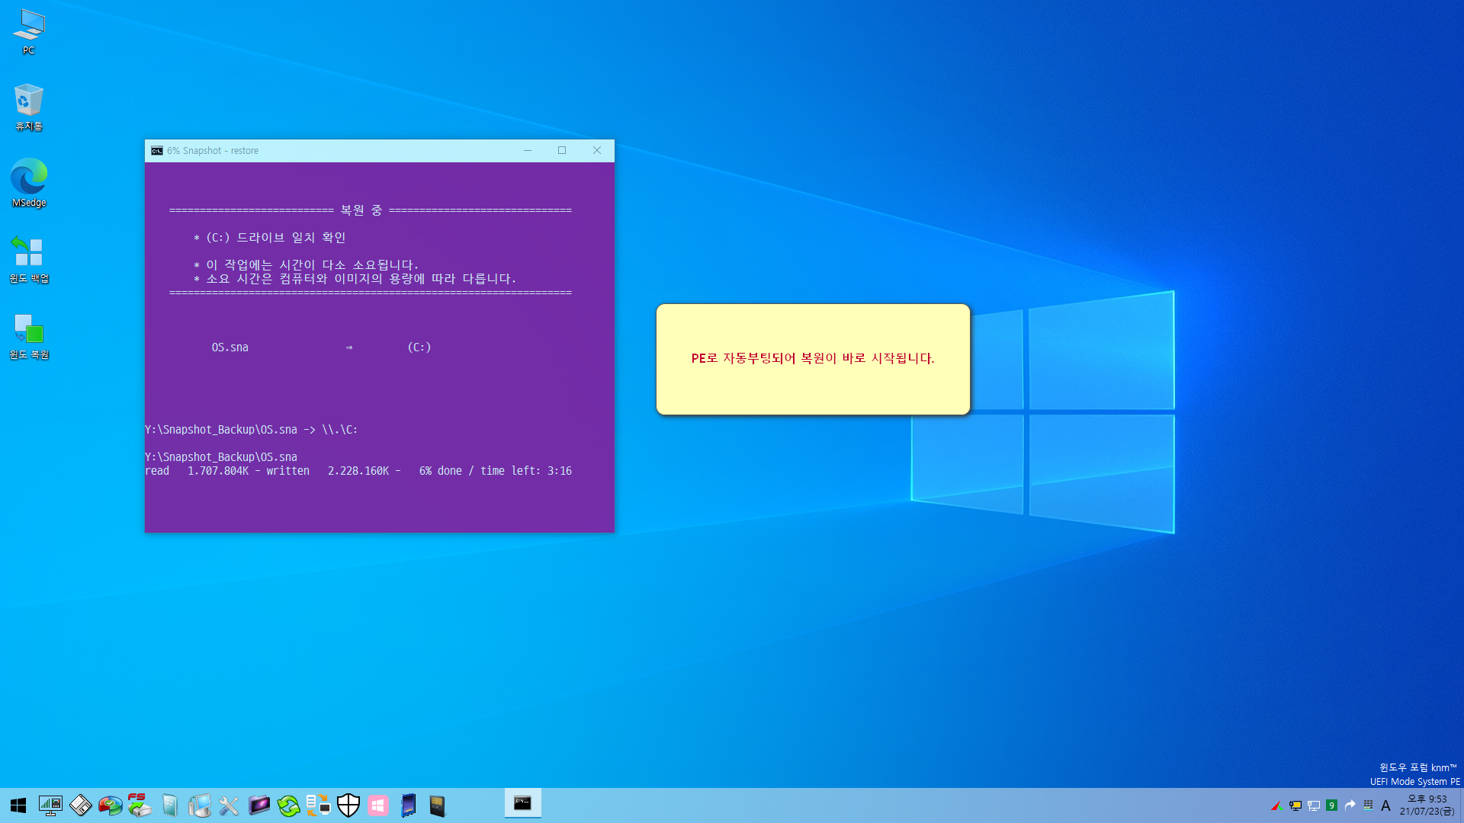Click the green number 9 tray icon

point(1331,805)
